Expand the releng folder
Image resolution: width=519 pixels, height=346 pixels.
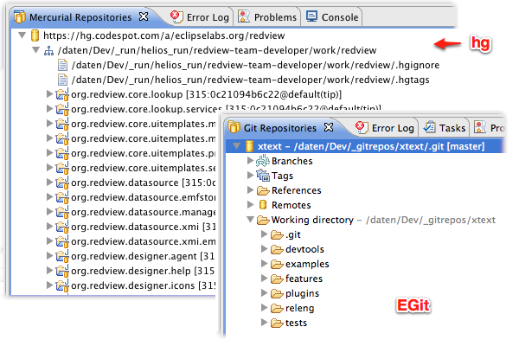(264, 308)
